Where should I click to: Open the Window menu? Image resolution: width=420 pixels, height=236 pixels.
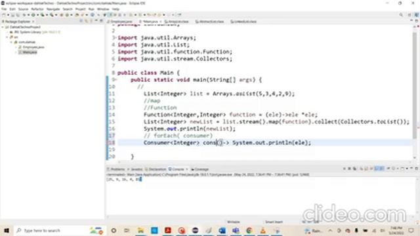click(103, 9)
